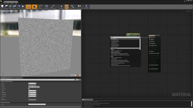
Task: Click the Roughness input pin
Action: 150,43
